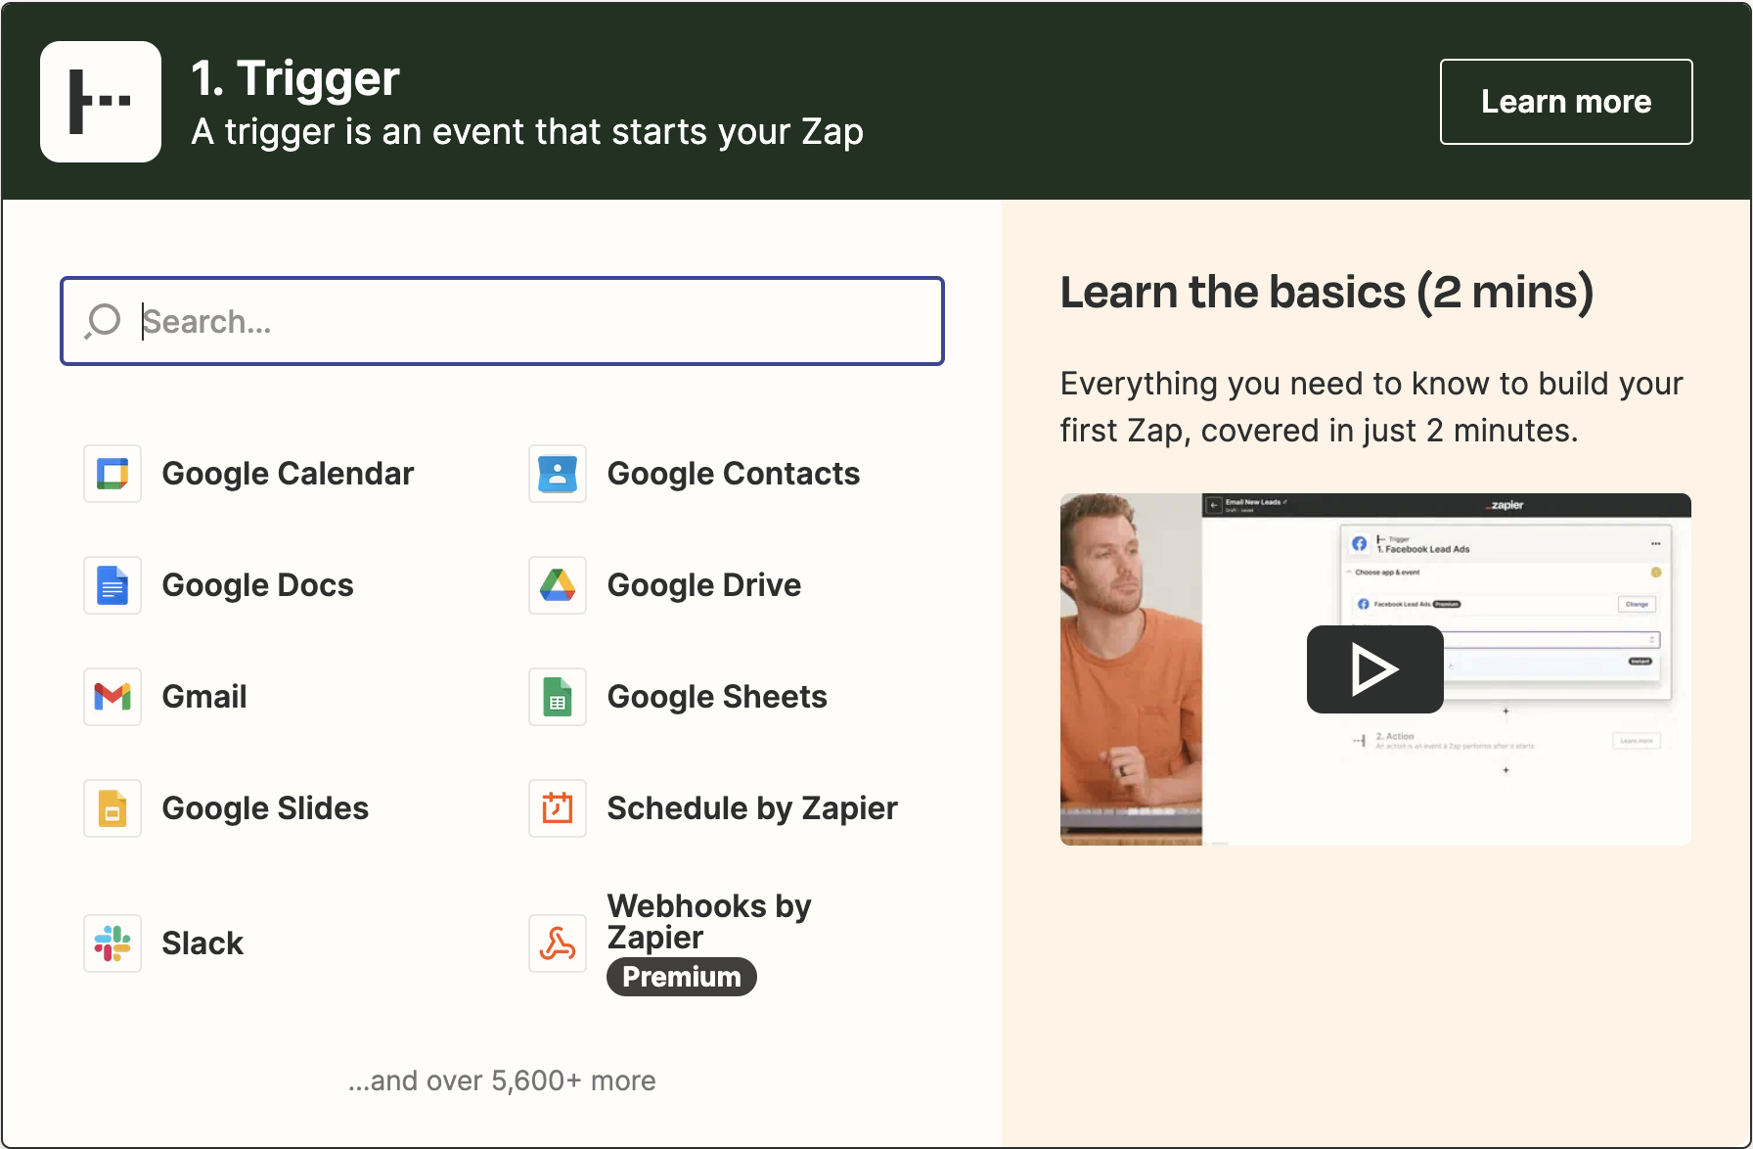The width and height of the screenshot is (1753, 1149).
Task: Click the magnifier icon in search box
Action: click(103, 321)
